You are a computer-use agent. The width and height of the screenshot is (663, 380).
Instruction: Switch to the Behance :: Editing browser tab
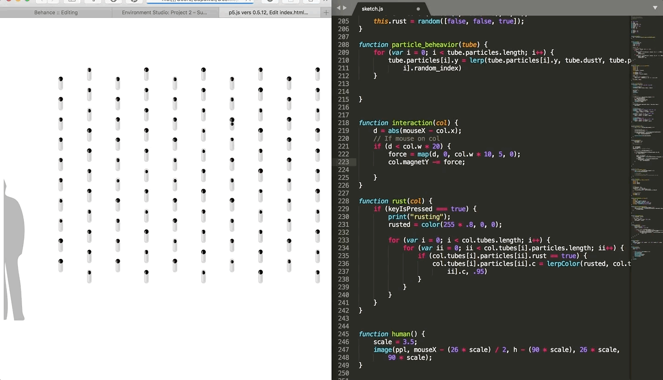(56, 12)
